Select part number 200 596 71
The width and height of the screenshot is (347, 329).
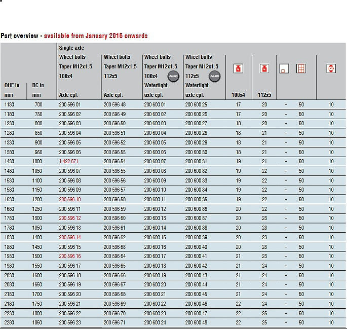[x=114, y=323]
